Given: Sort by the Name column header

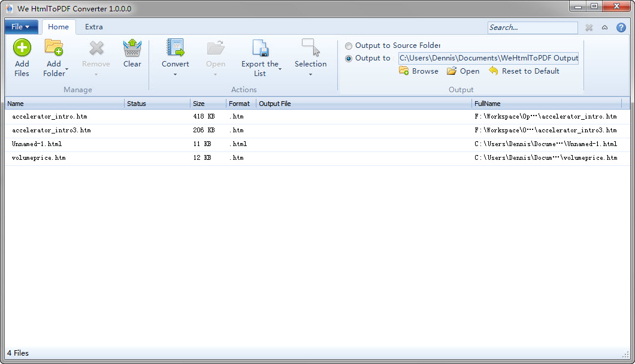Looking at the screenshot, I should 64,104.
